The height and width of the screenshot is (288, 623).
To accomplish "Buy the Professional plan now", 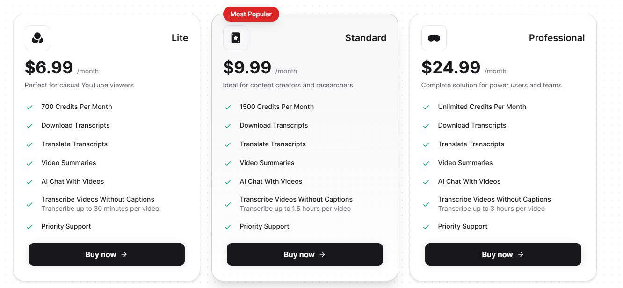I will coord(503,254).
